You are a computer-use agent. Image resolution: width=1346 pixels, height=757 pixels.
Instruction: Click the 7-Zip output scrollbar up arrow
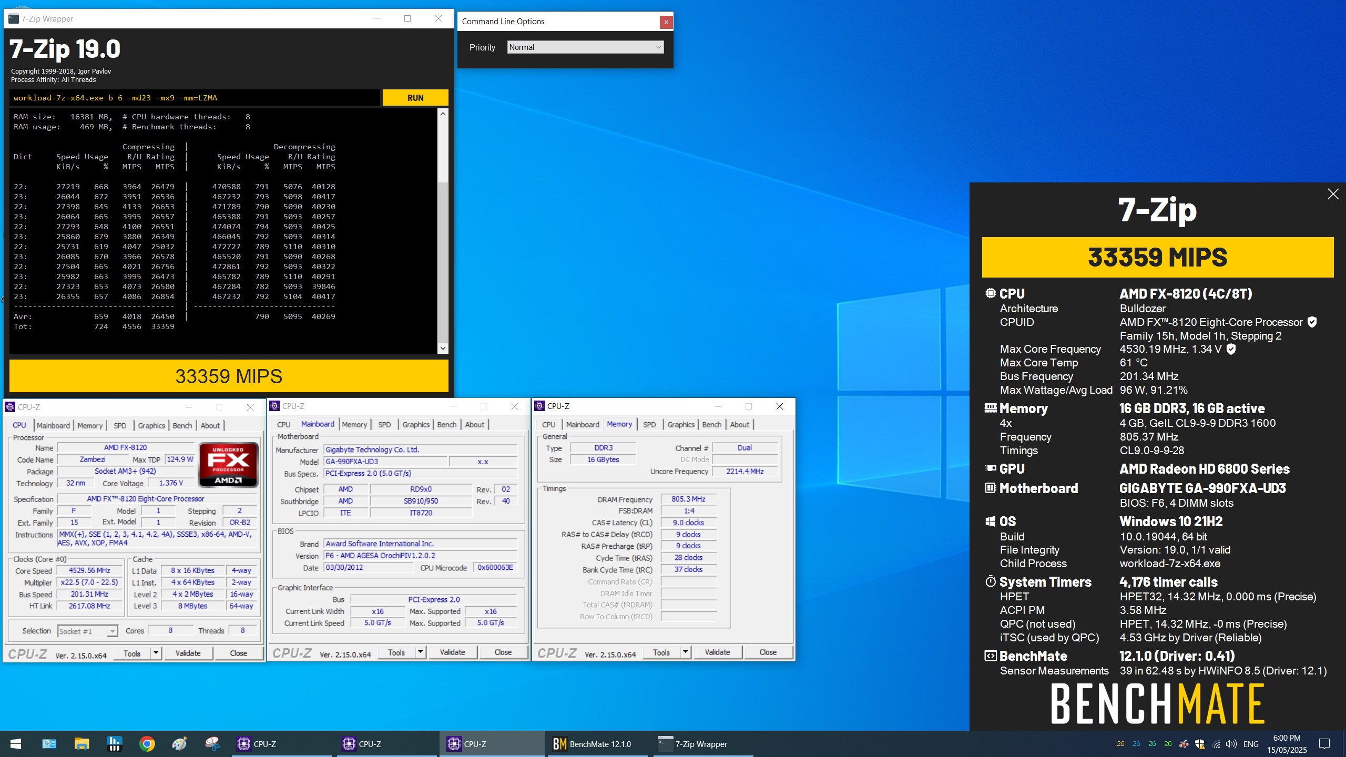(x=443, y=114)
